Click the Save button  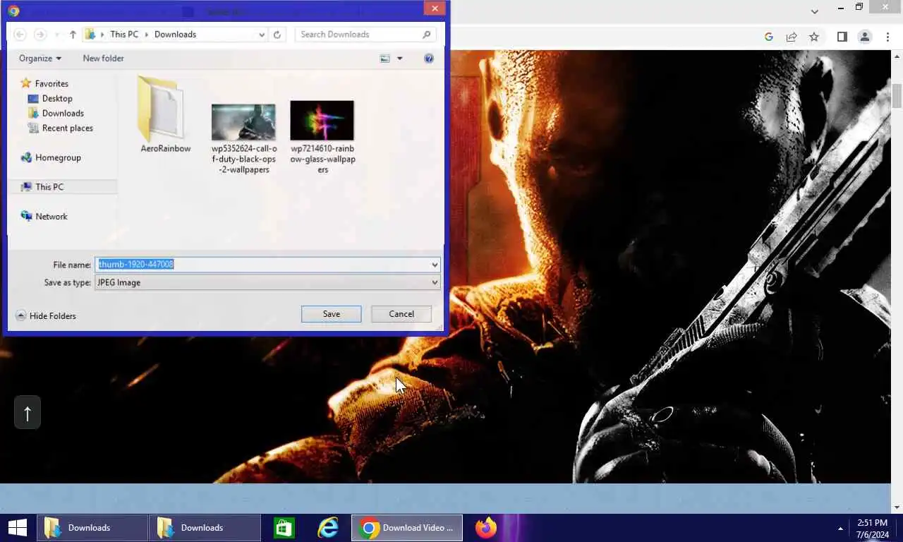332,314
